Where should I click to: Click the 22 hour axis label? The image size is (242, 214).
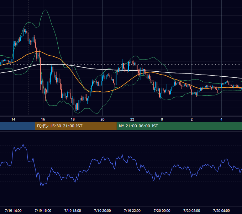(132, 119)
